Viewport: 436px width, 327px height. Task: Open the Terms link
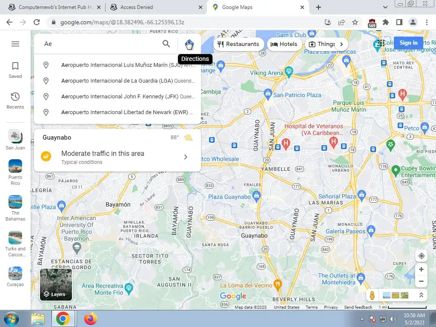(311, 307)
